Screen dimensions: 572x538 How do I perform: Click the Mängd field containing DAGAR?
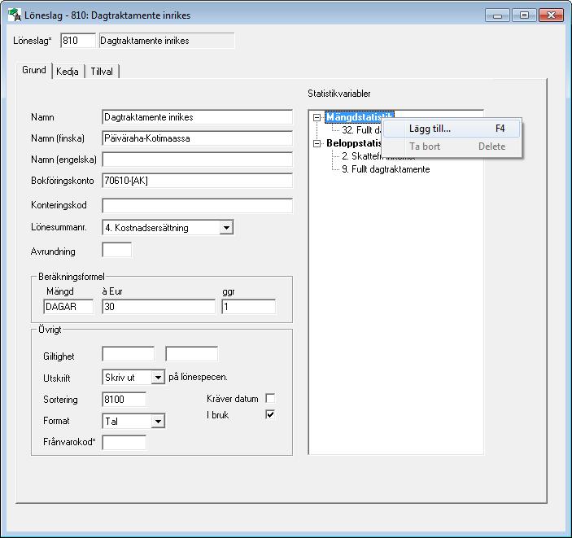[x=68, y=307]
